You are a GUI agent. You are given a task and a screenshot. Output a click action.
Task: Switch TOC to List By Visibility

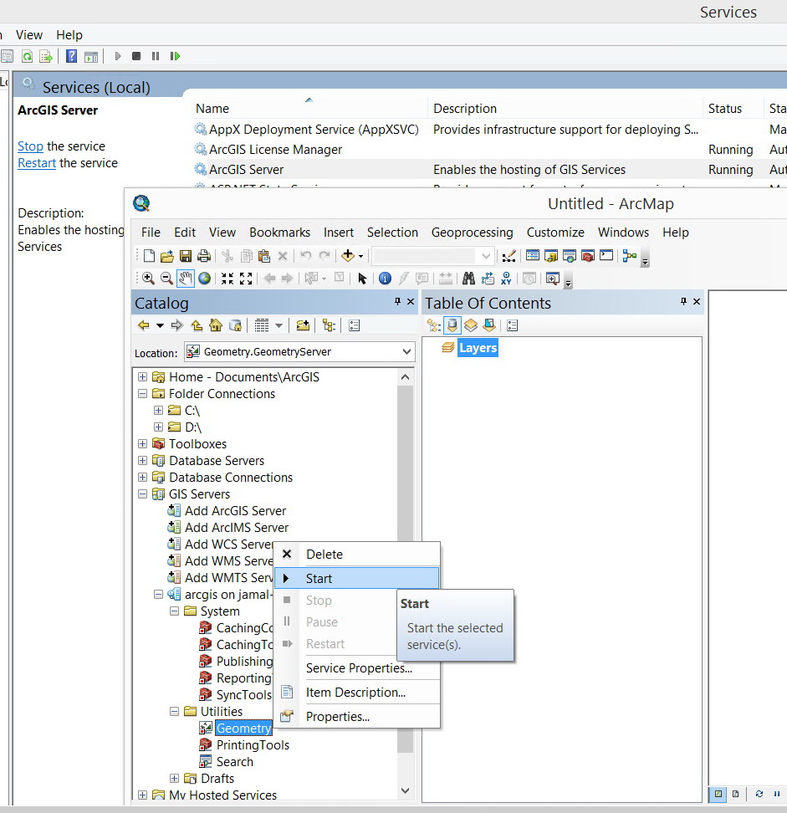pos(471,325)
